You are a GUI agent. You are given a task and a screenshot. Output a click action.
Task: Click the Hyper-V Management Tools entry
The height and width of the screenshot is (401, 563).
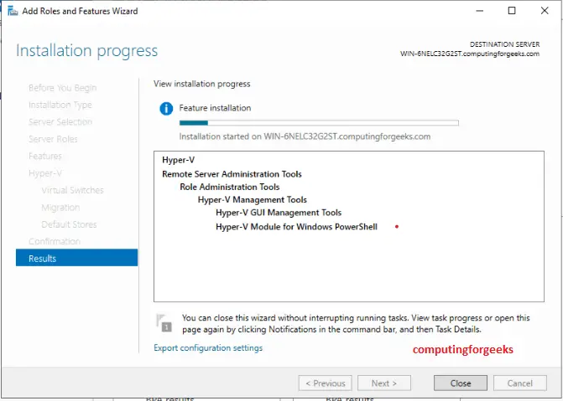tap(252, 199)
